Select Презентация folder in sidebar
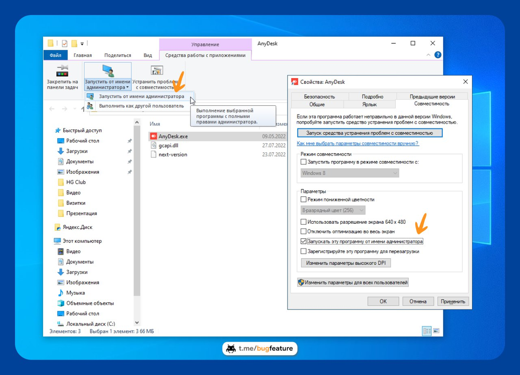 81,213
